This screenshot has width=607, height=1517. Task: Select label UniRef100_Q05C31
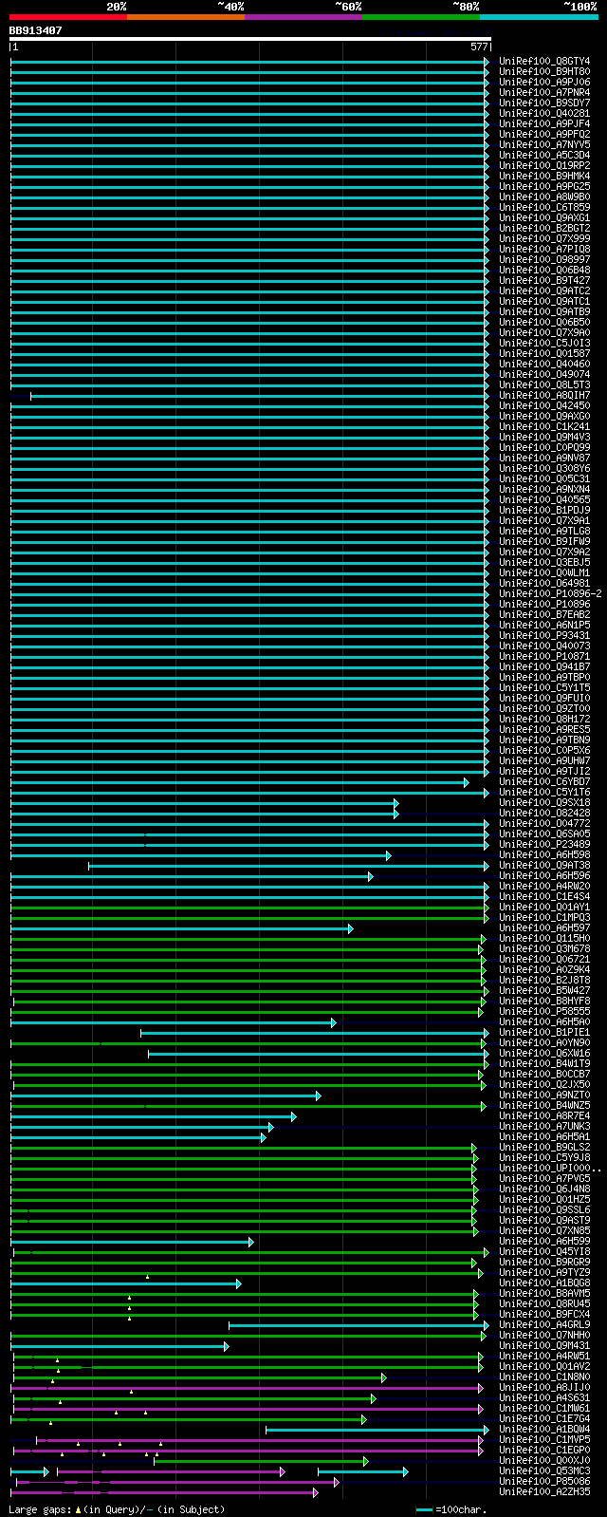pos(544,478)
